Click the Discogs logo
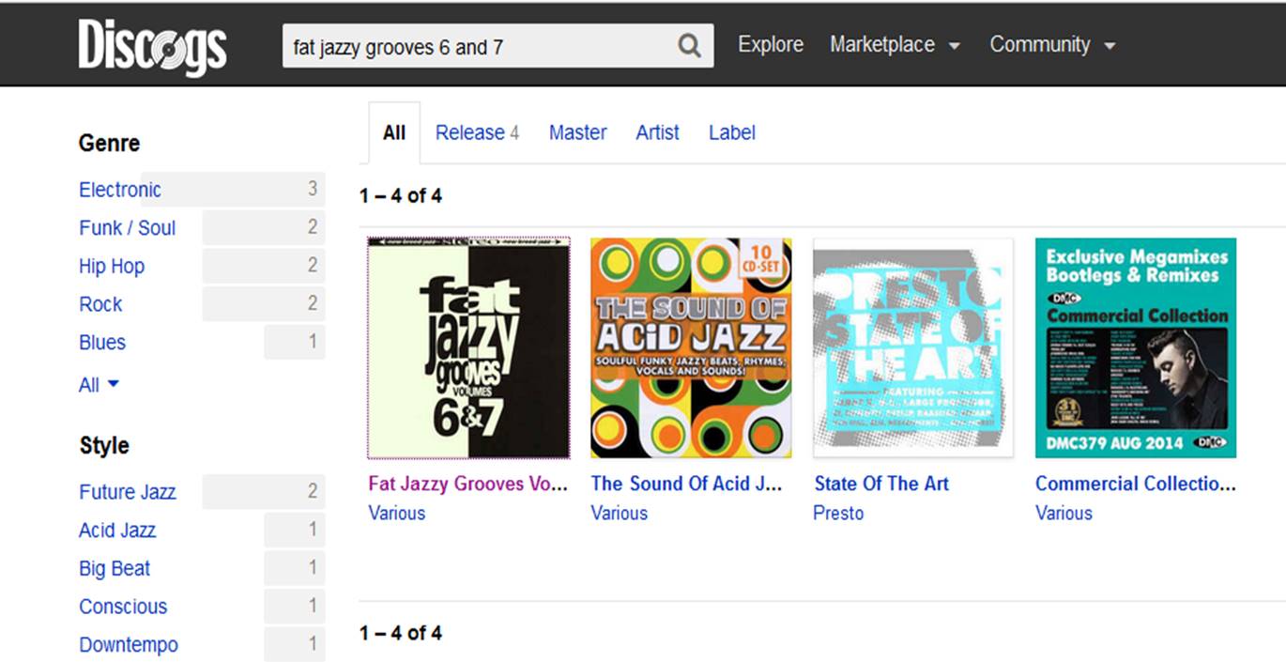The image size is (1286, 662). [152, 46]
